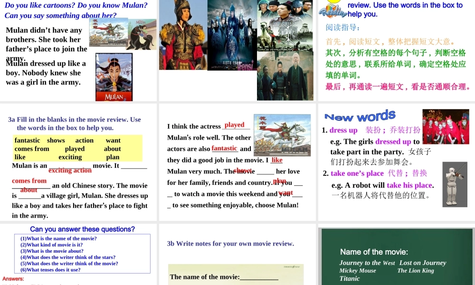475x285 pixels.
Task: Open the '3b Write notes' slide
Action: [237, 255]
